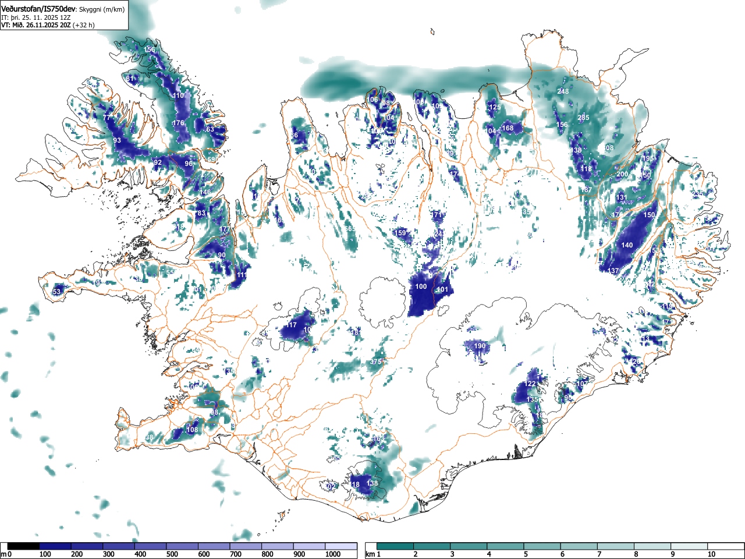This screenshot has height=559, width=745.
Task: Click the value 131 in the east
Action: click(x=622, y=197)
